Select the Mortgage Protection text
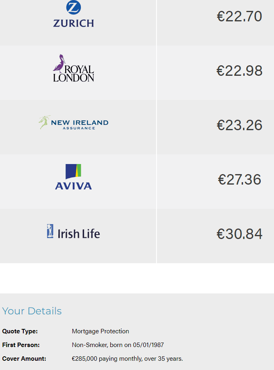274x370 pixels. coord(100,331)
